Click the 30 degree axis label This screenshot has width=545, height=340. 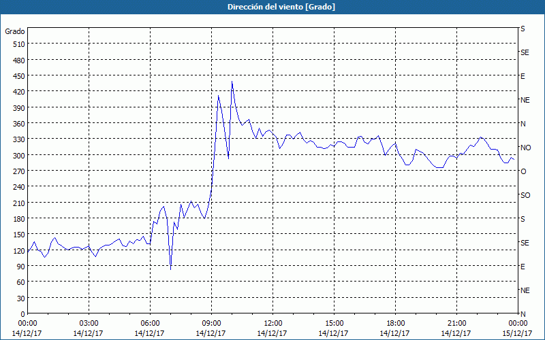point(21,299)
